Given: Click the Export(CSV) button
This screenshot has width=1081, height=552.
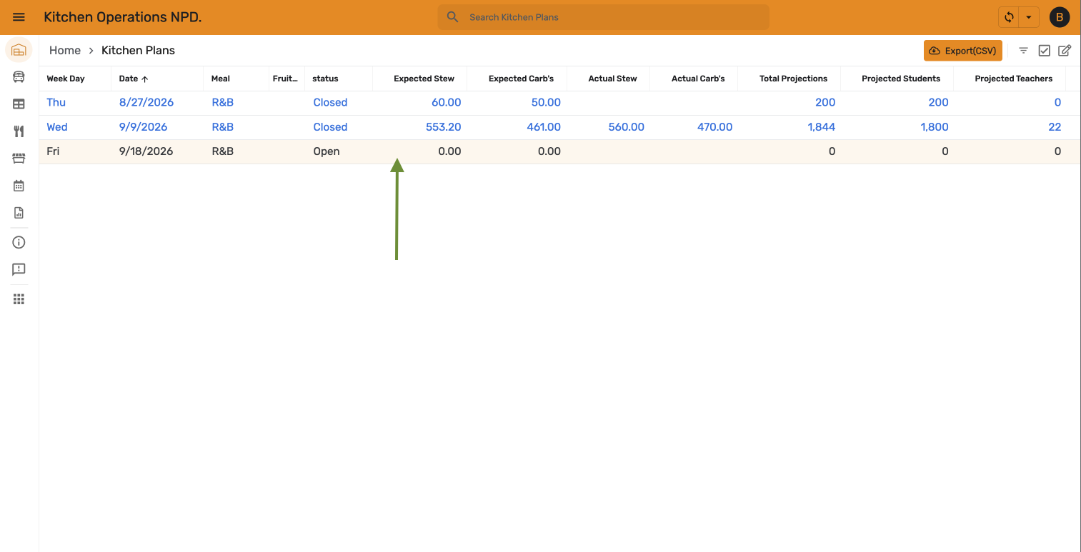Looking at the screenshot, I should [x=962, y=51].
